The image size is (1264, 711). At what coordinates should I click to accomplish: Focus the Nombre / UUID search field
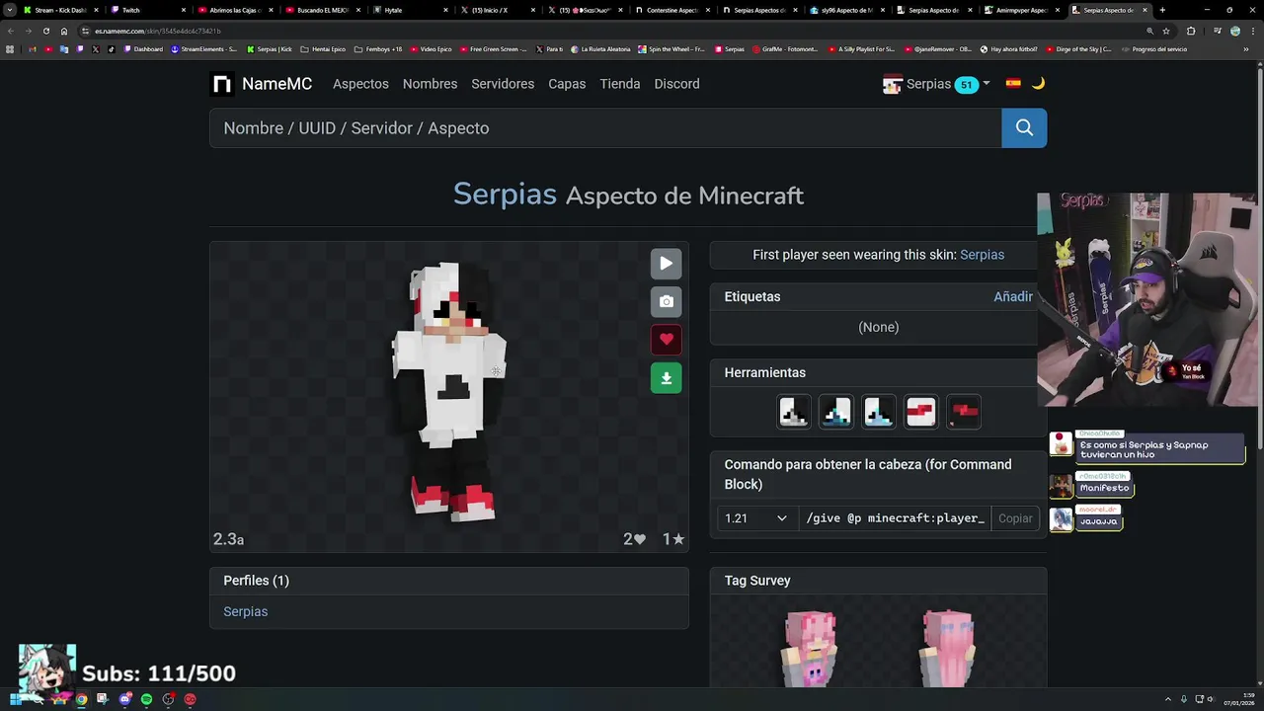coord(605,128)
